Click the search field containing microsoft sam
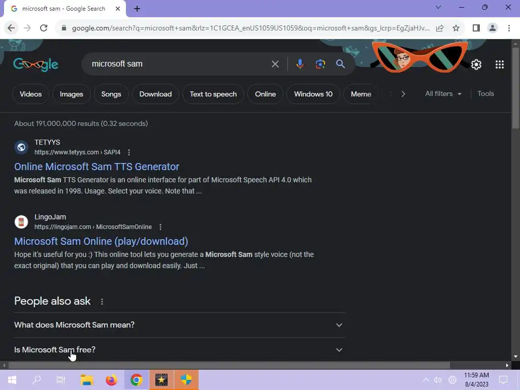Screen dimensions: 520x390 [179, 63]
